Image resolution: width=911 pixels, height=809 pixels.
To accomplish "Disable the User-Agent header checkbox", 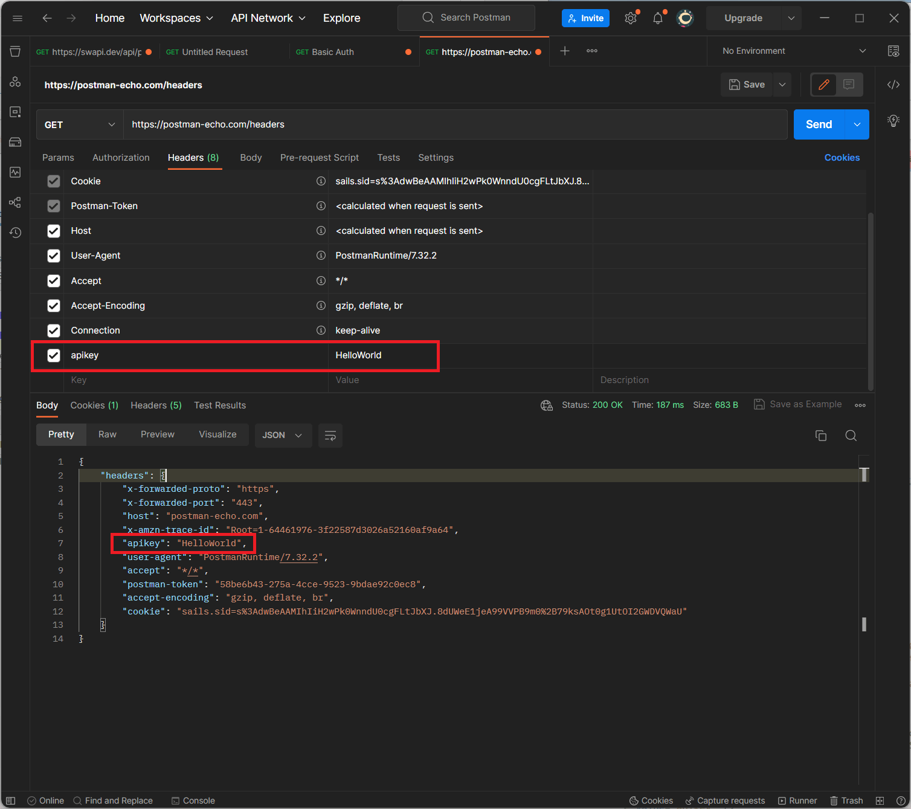I will click(x=54, y=256).
